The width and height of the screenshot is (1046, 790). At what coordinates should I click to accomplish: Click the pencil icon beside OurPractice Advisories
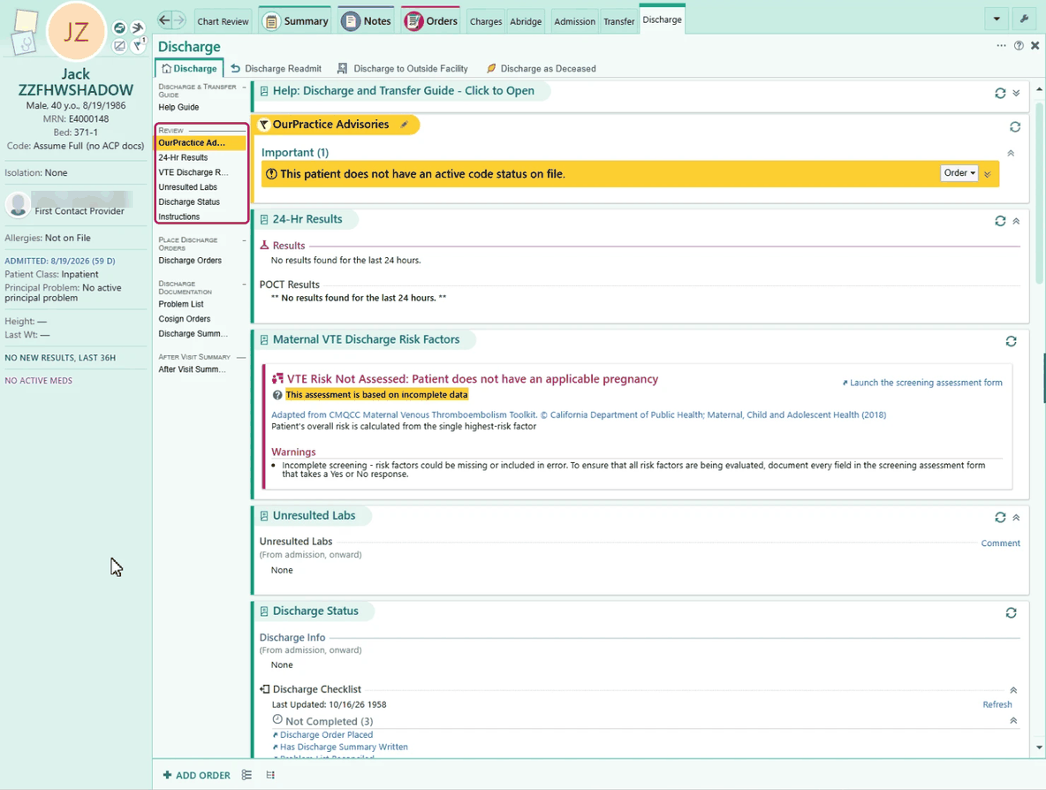coord(405,125)
